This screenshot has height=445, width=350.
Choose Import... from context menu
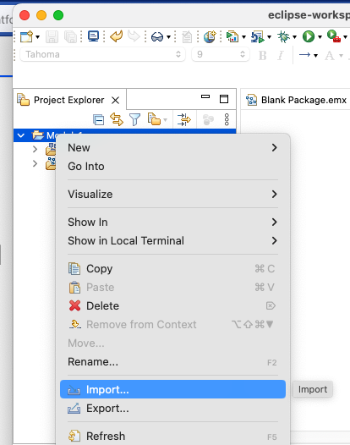[172, 389]
